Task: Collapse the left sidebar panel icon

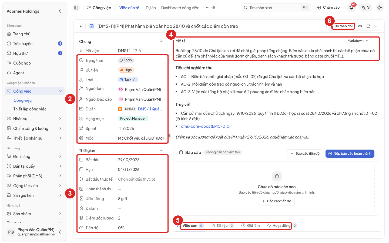Action: click(x=76, y=8)
